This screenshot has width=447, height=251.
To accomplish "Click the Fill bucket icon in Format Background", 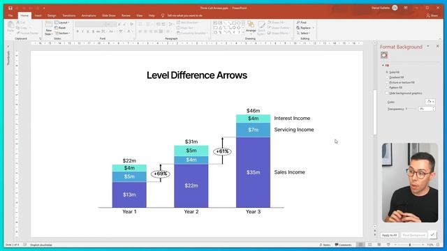I will [x=384, y=55].
